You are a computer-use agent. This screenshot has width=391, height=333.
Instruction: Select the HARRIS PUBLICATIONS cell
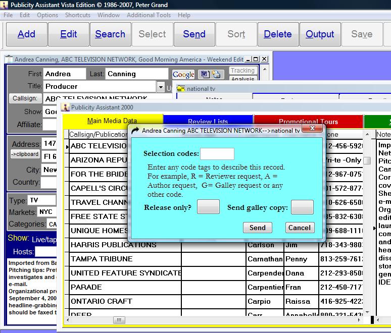pos(125,245)
